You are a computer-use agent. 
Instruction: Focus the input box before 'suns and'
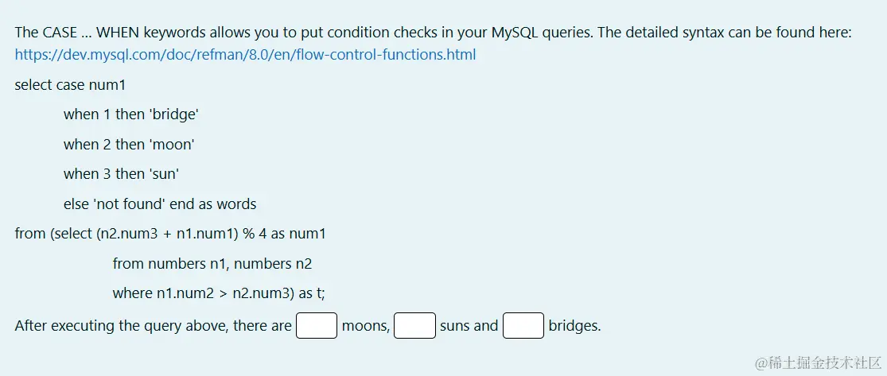tap(414, 326)
